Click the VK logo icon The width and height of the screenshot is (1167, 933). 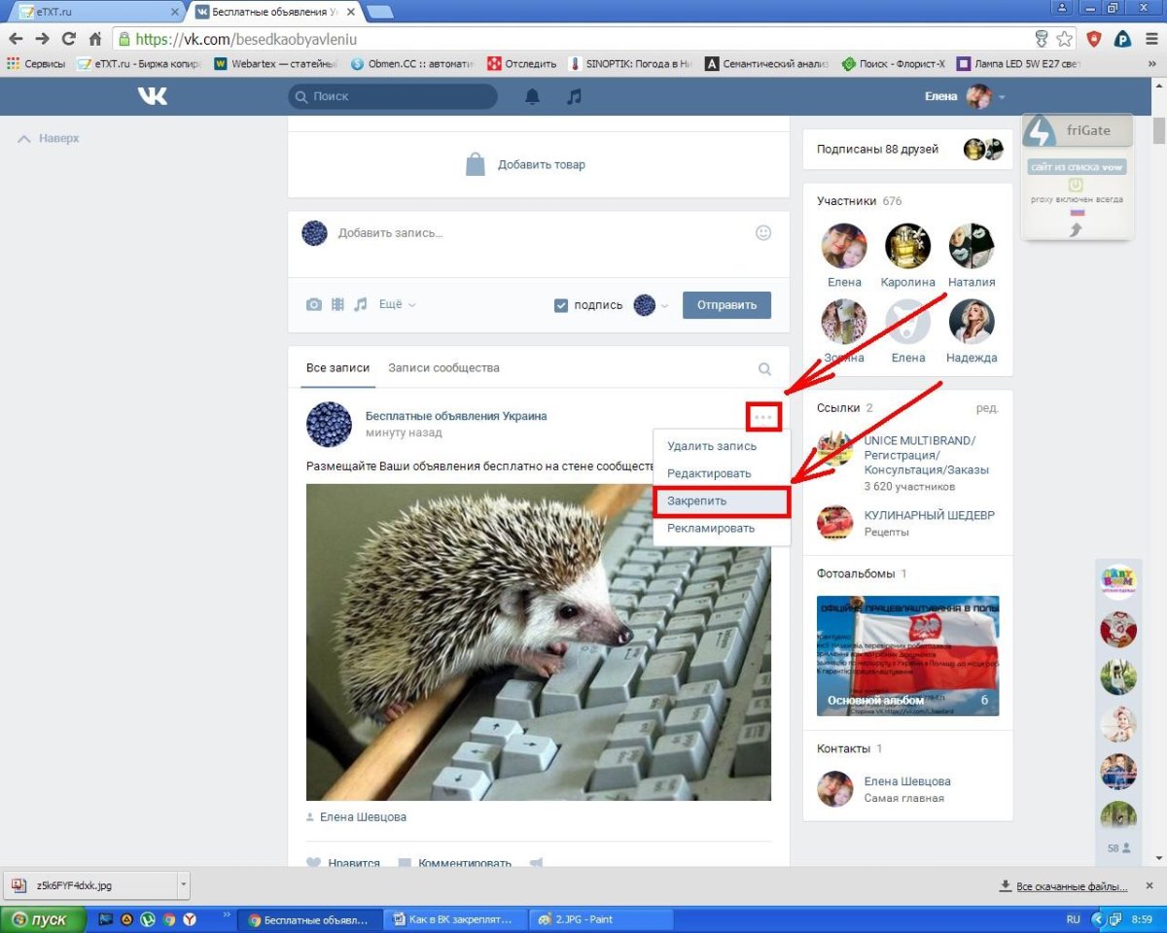point(152,96)
